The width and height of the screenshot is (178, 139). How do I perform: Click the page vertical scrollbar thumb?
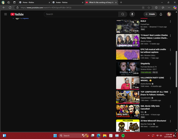click(176, 69)
